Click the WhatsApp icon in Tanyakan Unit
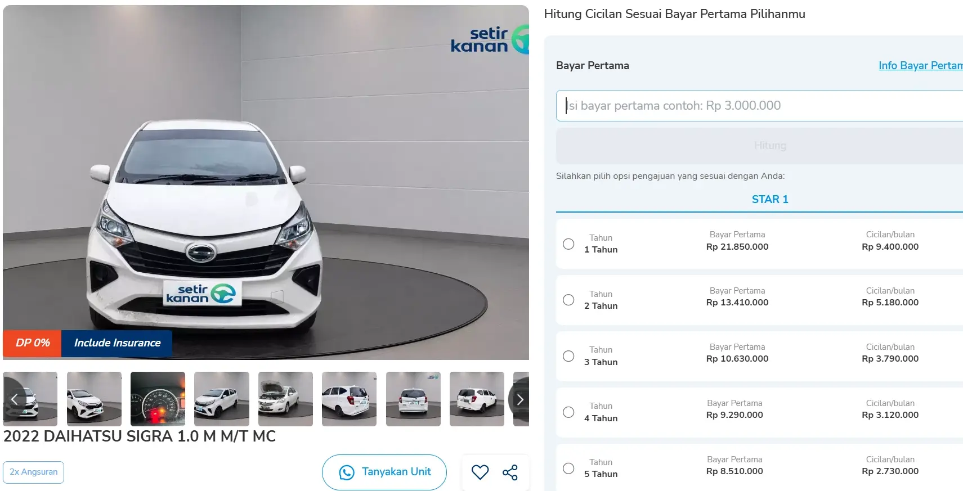This screenshot has height=491, width=963. click(347, 472)
